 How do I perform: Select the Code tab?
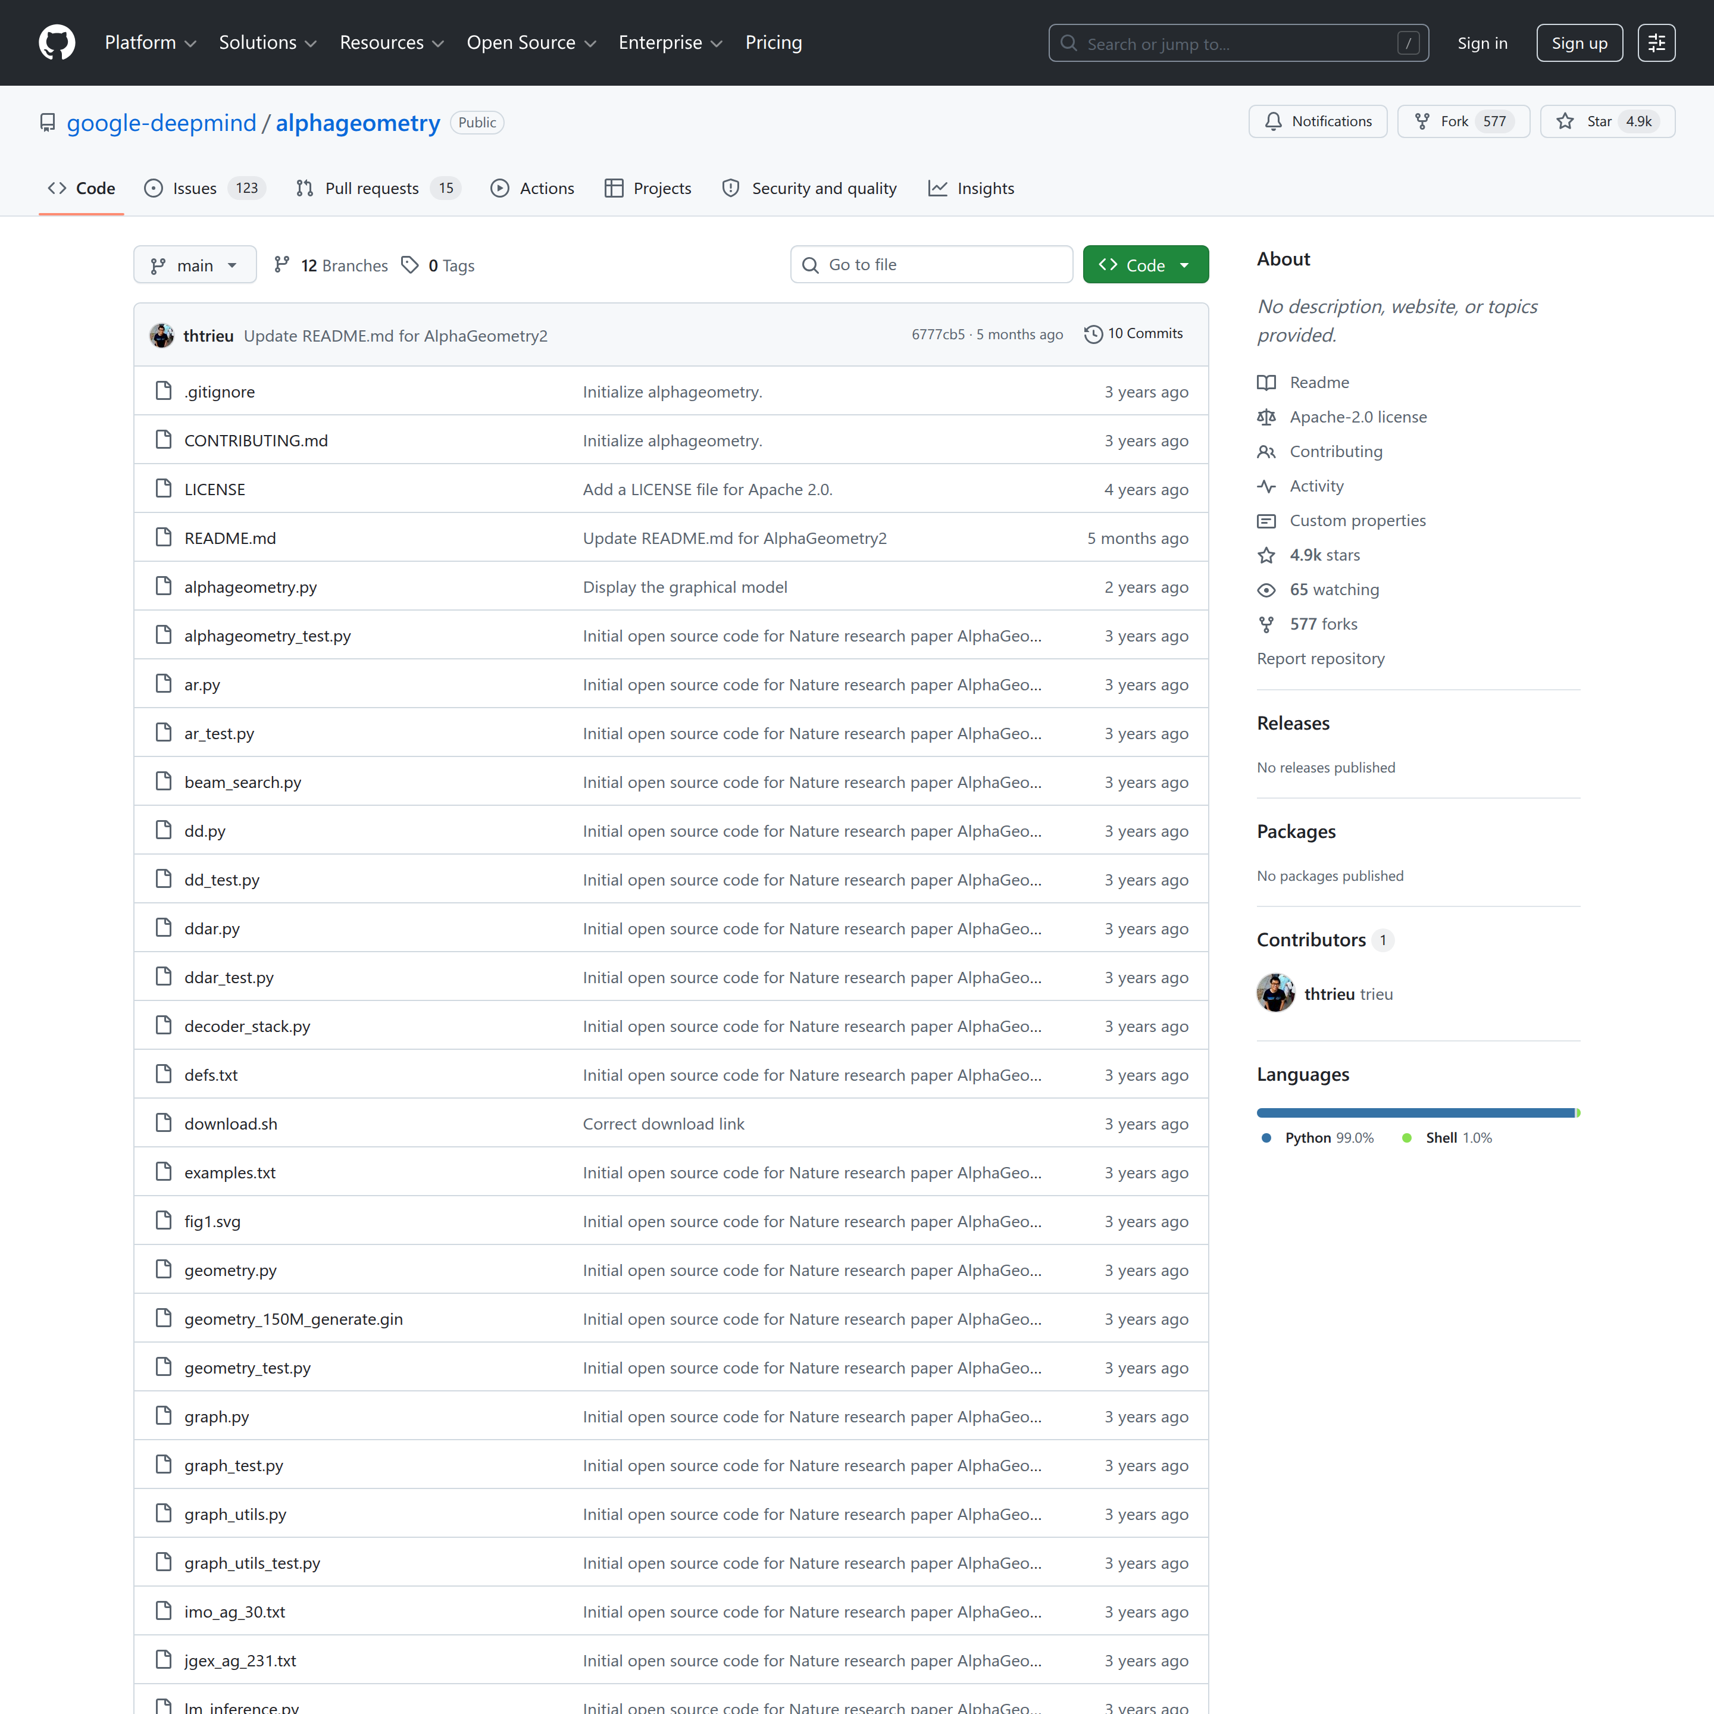(82, 188)
